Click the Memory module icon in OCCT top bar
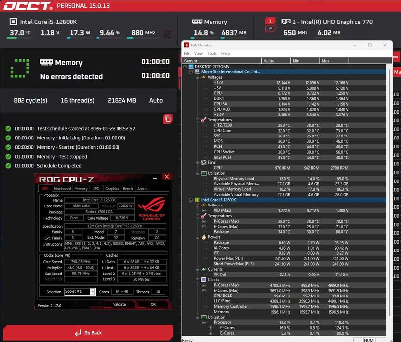401x342 pixels. tap(197, 22)
